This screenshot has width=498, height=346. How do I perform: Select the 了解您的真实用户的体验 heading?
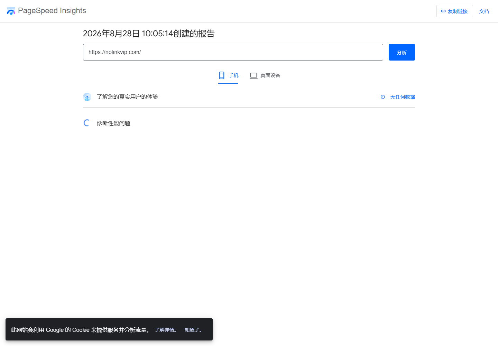(x=127, y=97)
